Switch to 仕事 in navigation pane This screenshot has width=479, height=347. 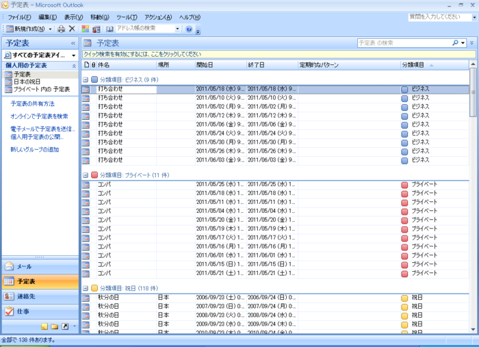(x=40, y=311)
